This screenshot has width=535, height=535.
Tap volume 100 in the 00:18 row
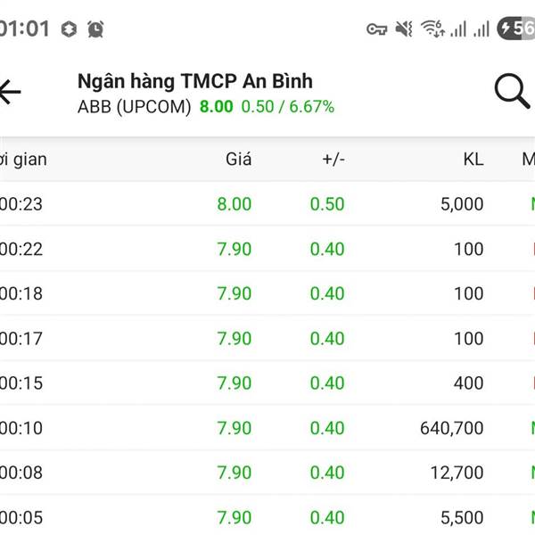468,293
